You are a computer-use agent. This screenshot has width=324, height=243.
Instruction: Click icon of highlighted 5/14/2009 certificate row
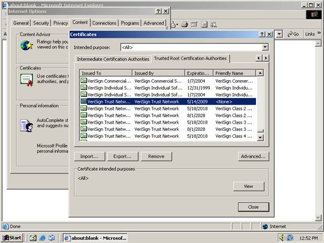coord(83,101)
